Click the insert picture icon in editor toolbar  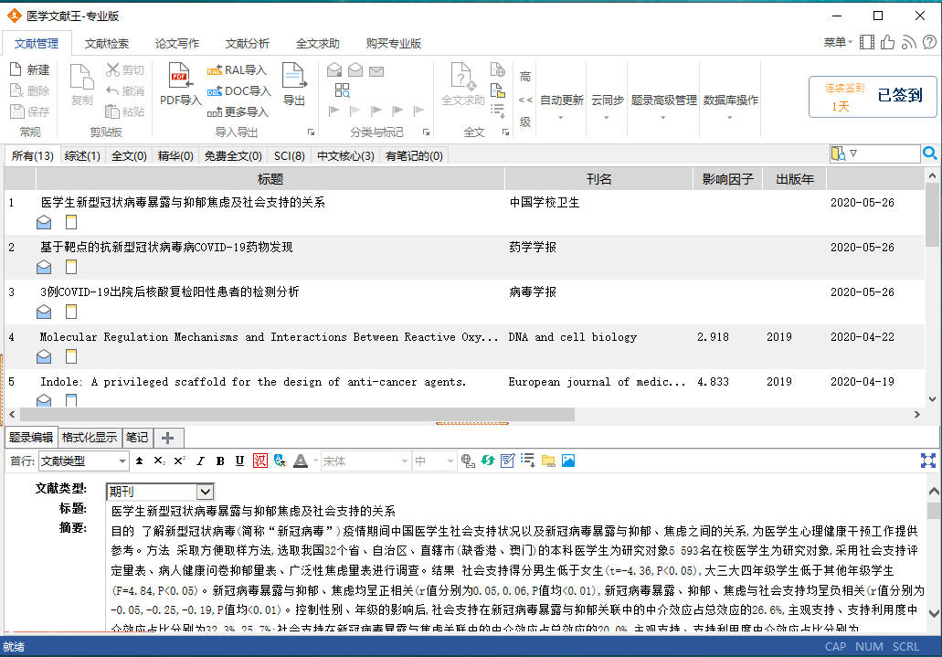[x=568, y=461]
